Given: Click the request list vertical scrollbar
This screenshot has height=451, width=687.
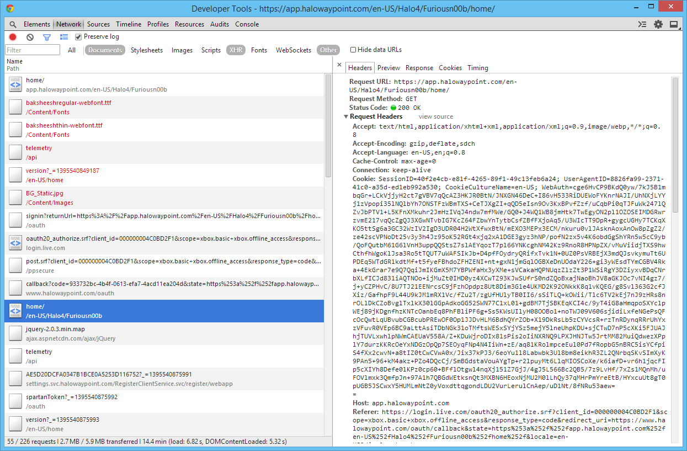Looking at the screenshot, I should click(x=328, y=127).
